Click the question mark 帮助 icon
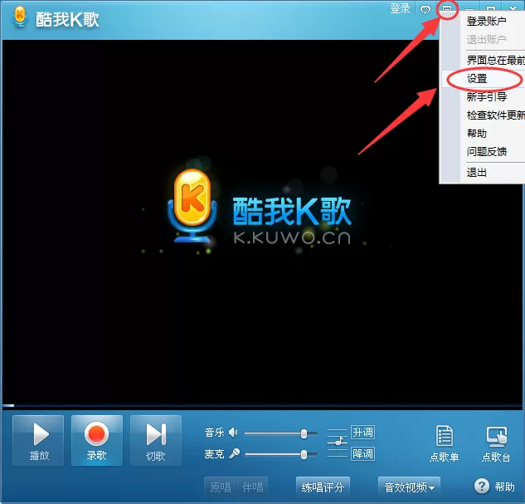 pyautogui.click(x=482, y=486)
